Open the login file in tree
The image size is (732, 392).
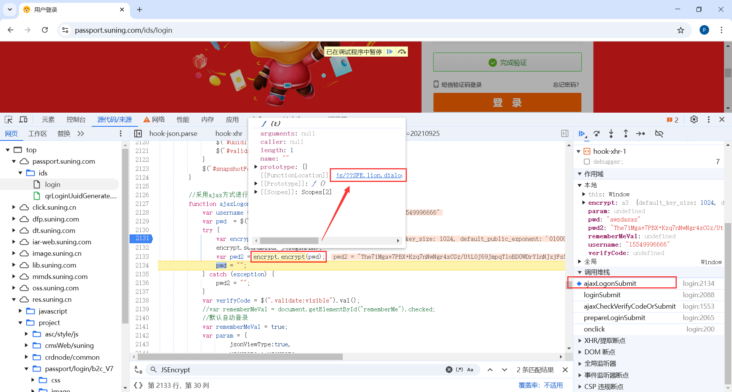(53, 184)
